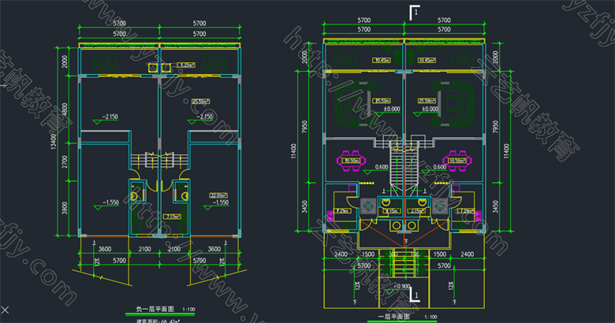
Task: Select the 8.25m² area label
Action: pyautogui.click(x=186, y=65)
